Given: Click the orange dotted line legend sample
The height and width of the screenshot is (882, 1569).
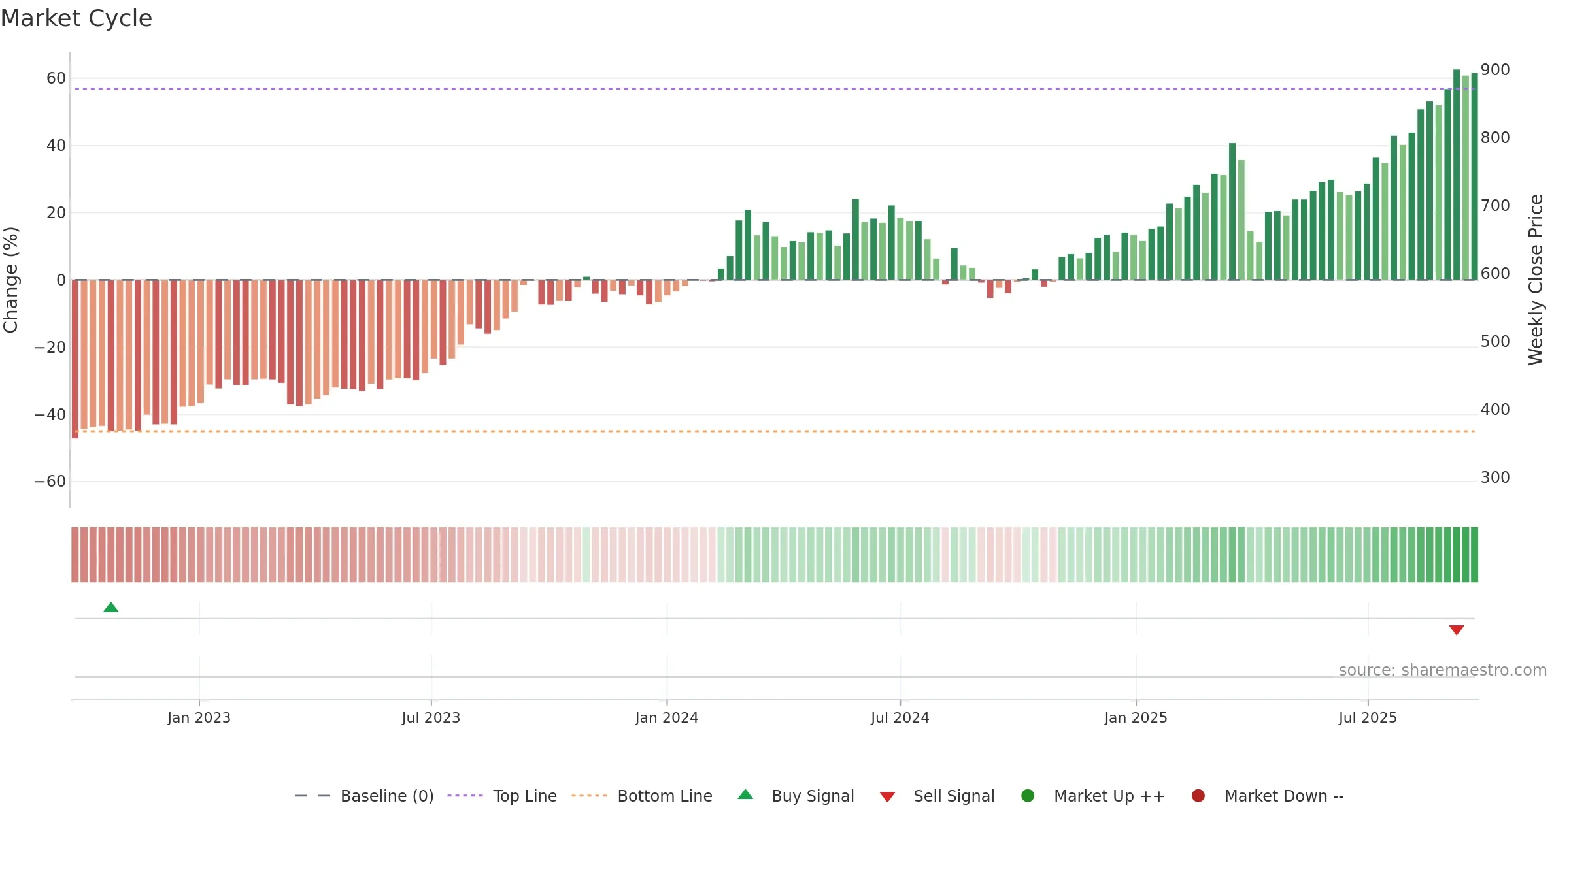Looking at the screenshot, I should click(589, 796).
